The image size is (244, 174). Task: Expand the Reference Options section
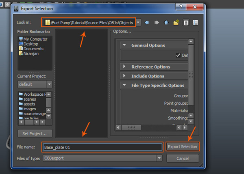click(x=124, y=67)
